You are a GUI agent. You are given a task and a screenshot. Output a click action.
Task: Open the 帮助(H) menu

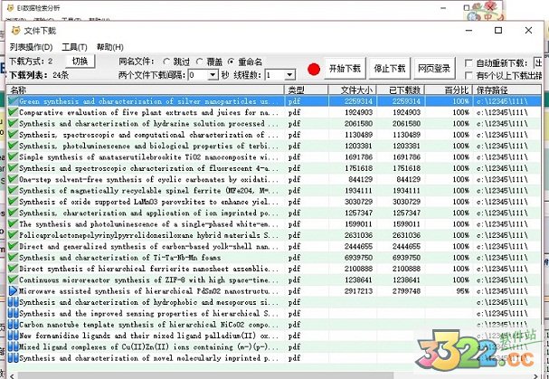pyautogui.click(x=110, y=47)
